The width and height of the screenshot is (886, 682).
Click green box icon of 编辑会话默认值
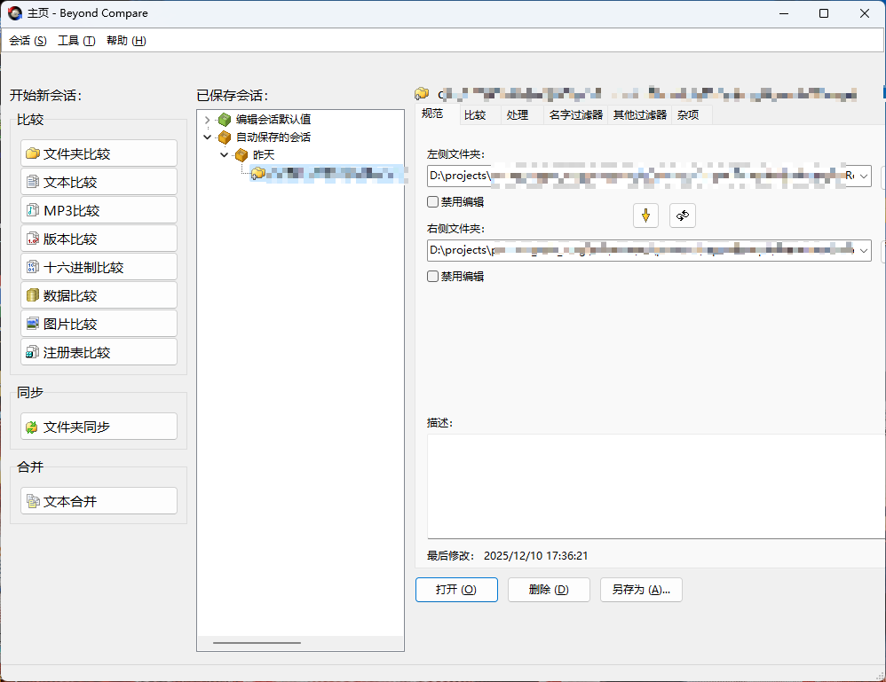pos(225,119)
